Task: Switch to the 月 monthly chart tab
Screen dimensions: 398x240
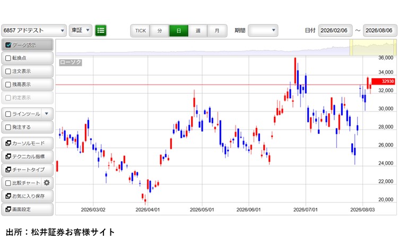Action: 217,31
